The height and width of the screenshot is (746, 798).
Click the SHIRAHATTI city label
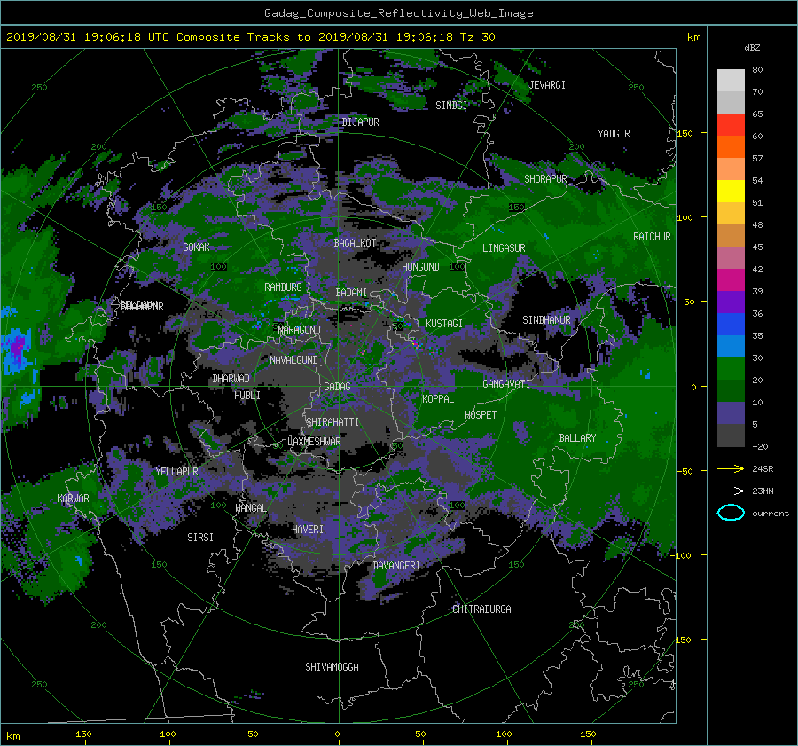click(332, 422)
